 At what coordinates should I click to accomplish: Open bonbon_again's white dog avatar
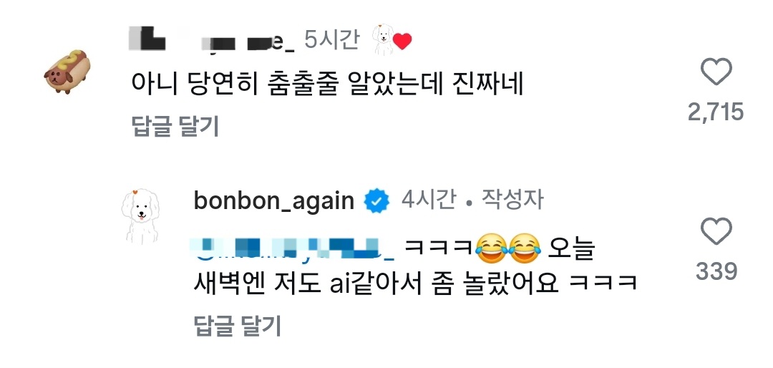tap(141, 216)
